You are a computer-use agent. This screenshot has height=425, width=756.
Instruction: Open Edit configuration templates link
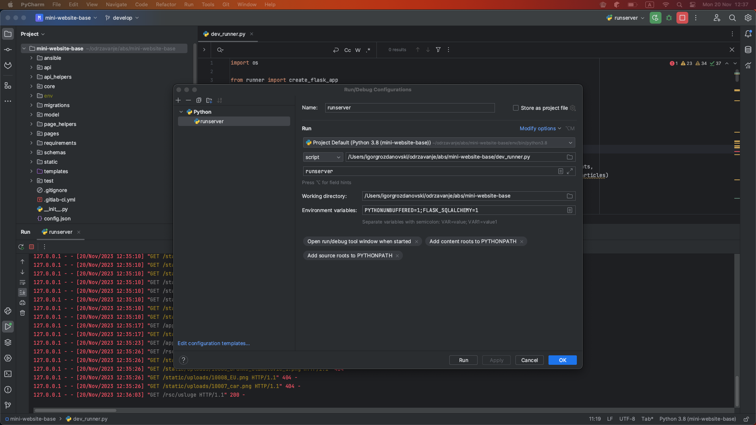(213, 343)
